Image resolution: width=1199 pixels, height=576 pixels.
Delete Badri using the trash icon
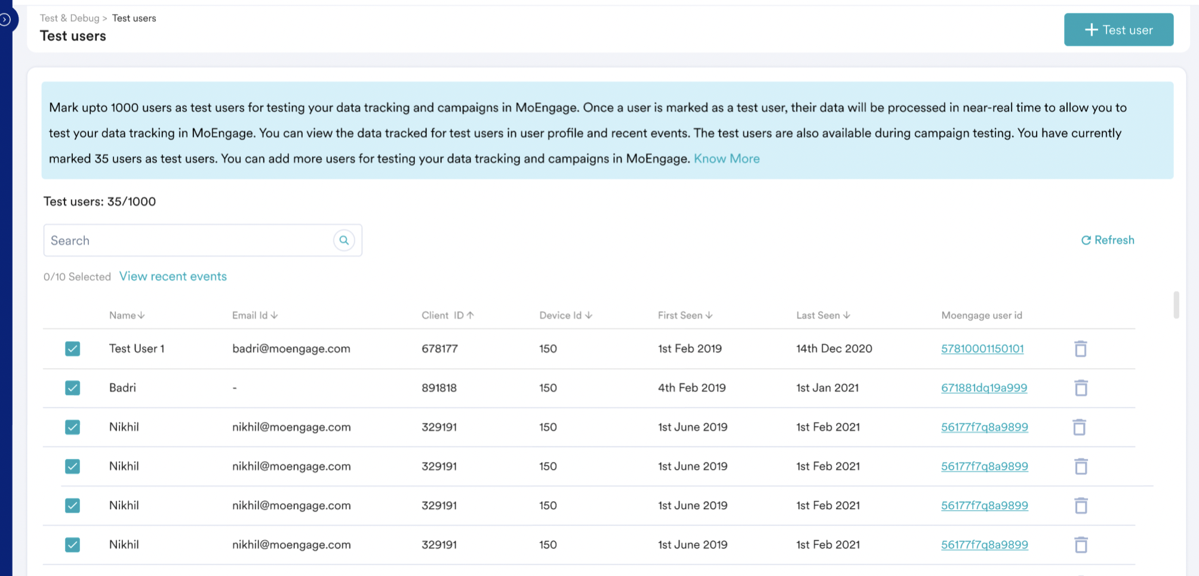point(1080,388)
